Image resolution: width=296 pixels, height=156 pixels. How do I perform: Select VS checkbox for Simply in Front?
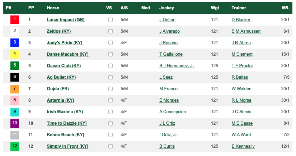pos(111,146)
